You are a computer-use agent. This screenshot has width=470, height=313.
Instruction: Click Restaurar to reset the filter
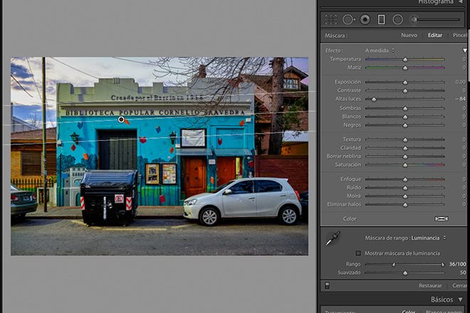pos(430,286)
